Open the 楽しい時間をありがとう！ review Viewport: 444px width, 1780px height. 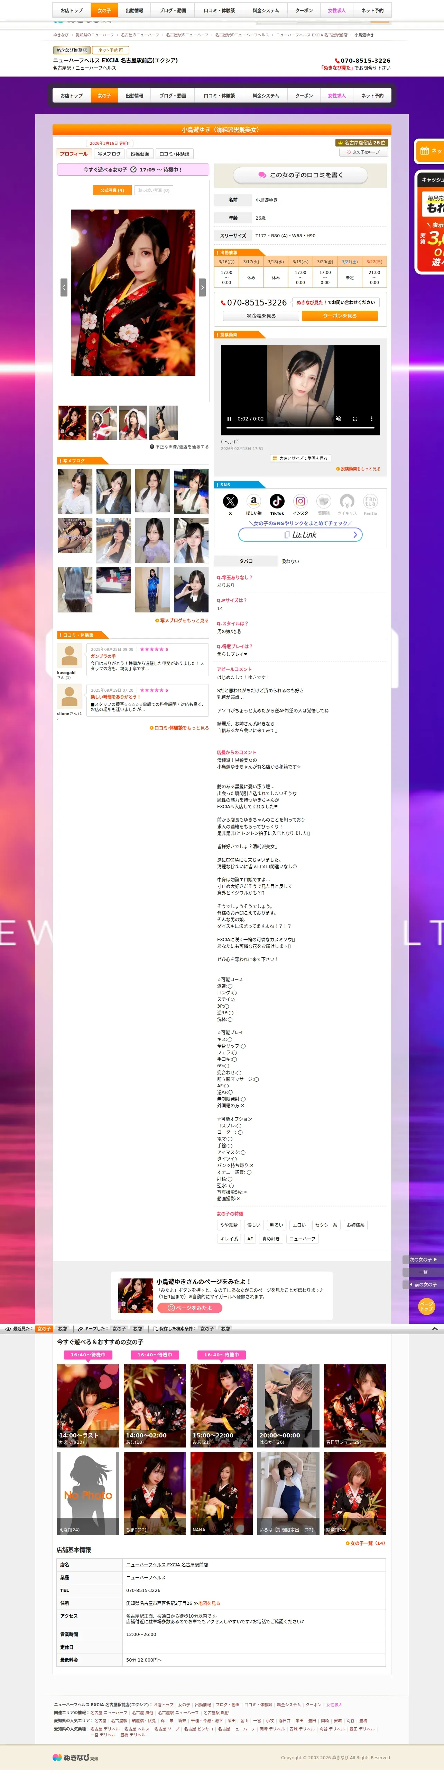coord(115,697)
